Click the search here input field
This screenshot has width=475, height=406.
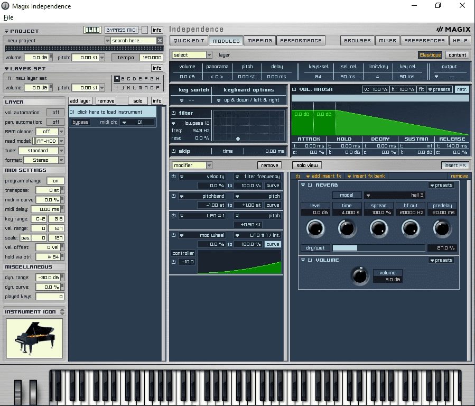[x=134, y=40]
